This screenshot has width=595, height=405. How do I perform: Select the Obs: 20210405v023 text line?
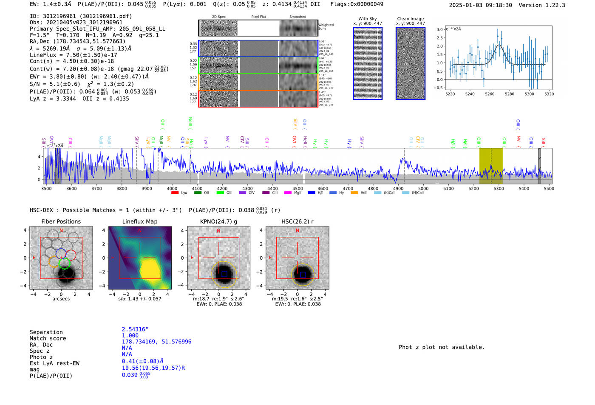click(x=76, y=23)
